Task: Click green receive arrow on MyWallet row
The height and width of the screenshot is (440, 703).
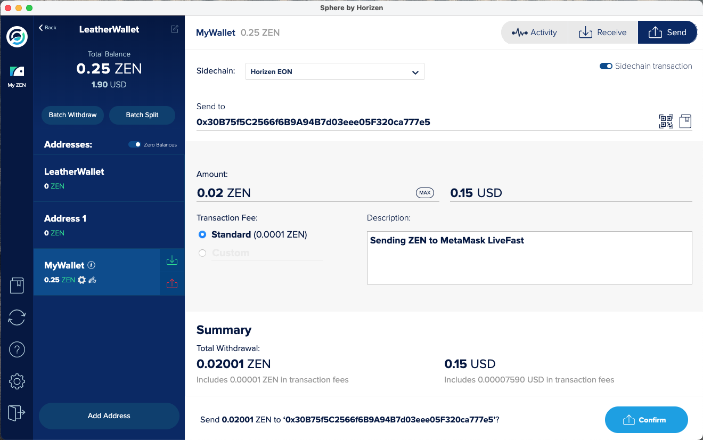Action: tap(172, 260)
